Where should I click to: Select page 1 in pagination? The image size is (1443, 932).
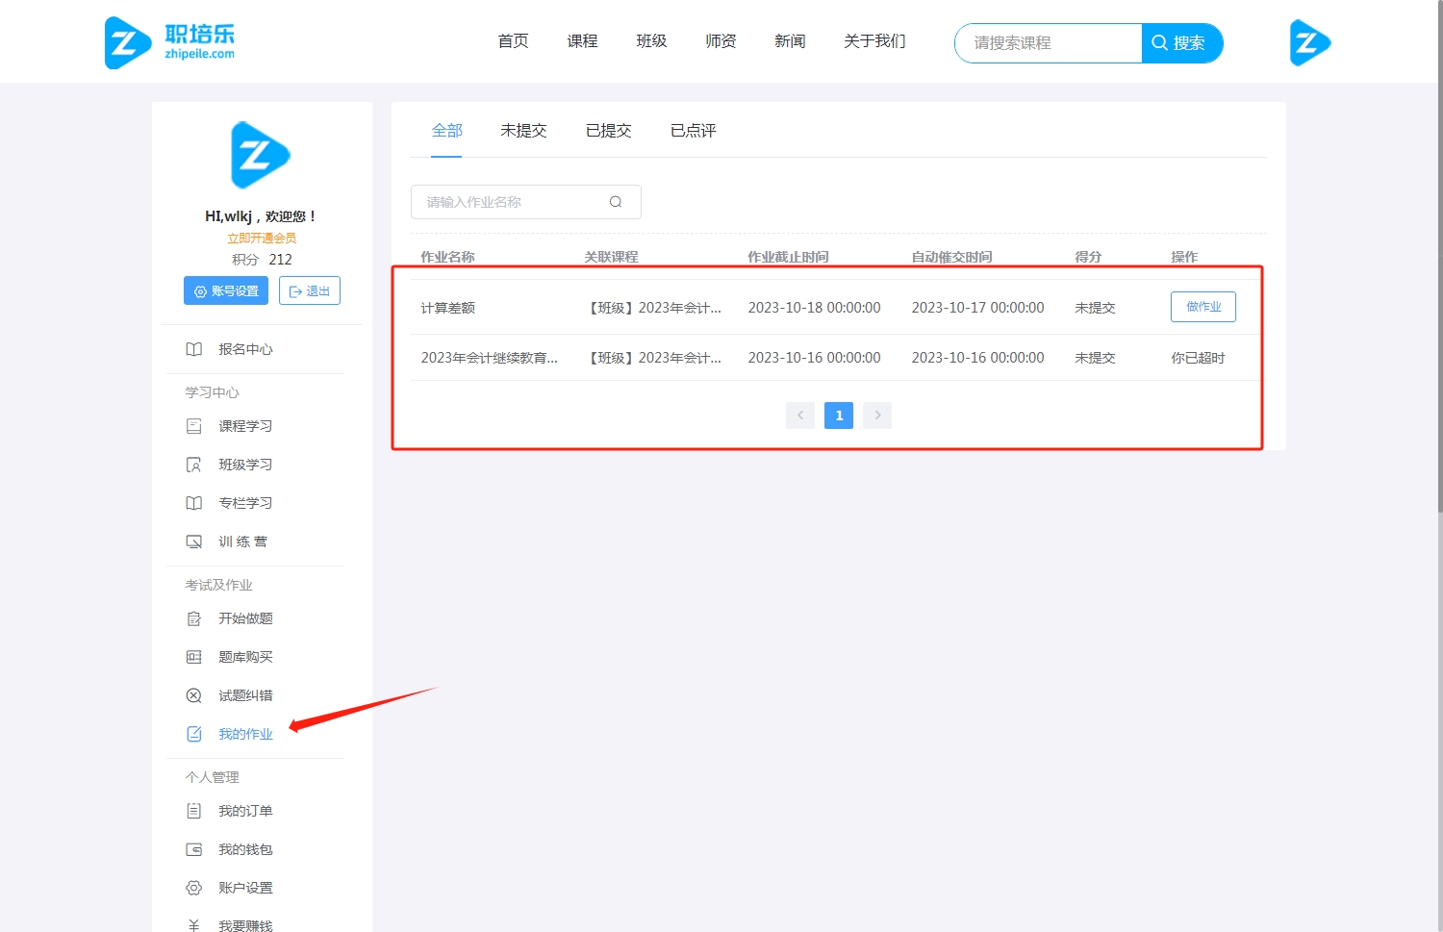(x=839, y=416)
